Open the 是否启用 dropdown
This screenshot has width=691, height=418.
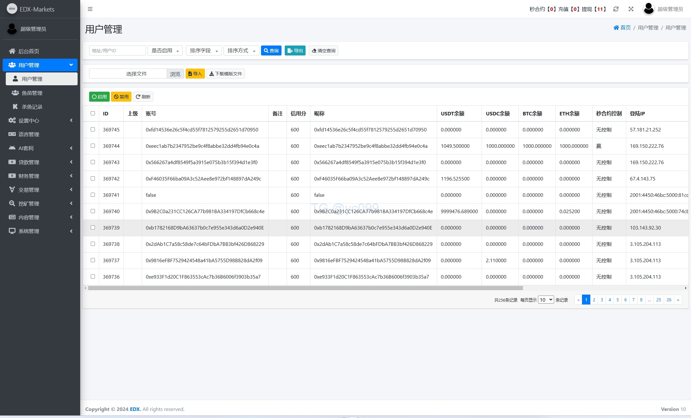click(165, 51)
